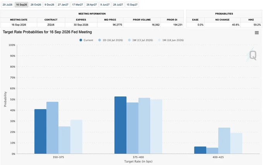
Task: Click the meeting date 16 Sep 2026 cell
Action: coord(19,25)
